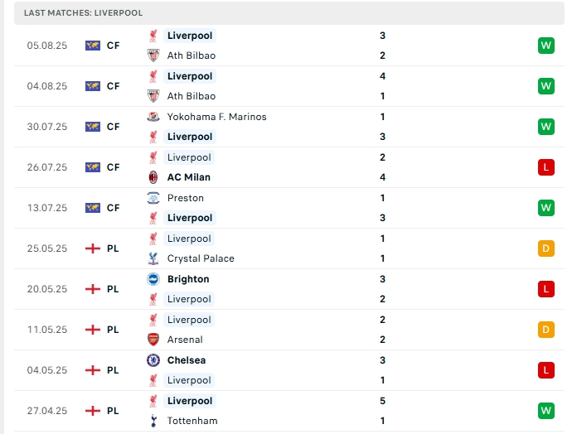
Task: Select the Crystal Palace team name
Action: [x=201, y=258]
